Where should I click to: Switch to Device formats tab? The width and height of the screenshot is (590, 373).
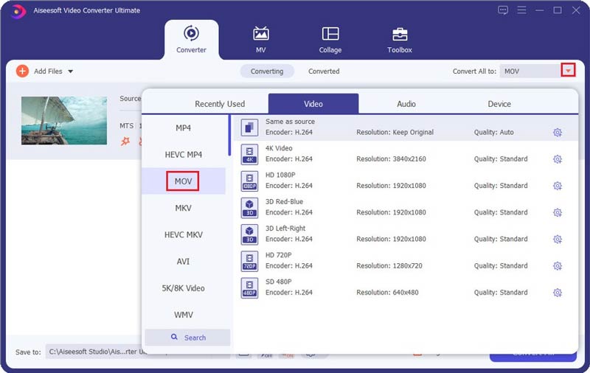coord(499,104)
